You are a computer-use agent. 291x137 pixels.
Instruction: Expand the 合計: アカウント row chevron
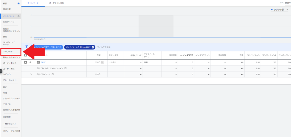point(31,74)
